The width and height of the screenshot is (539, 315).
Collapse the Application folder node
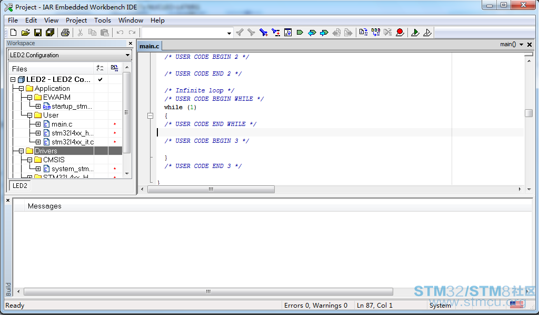tap(21, 88)
